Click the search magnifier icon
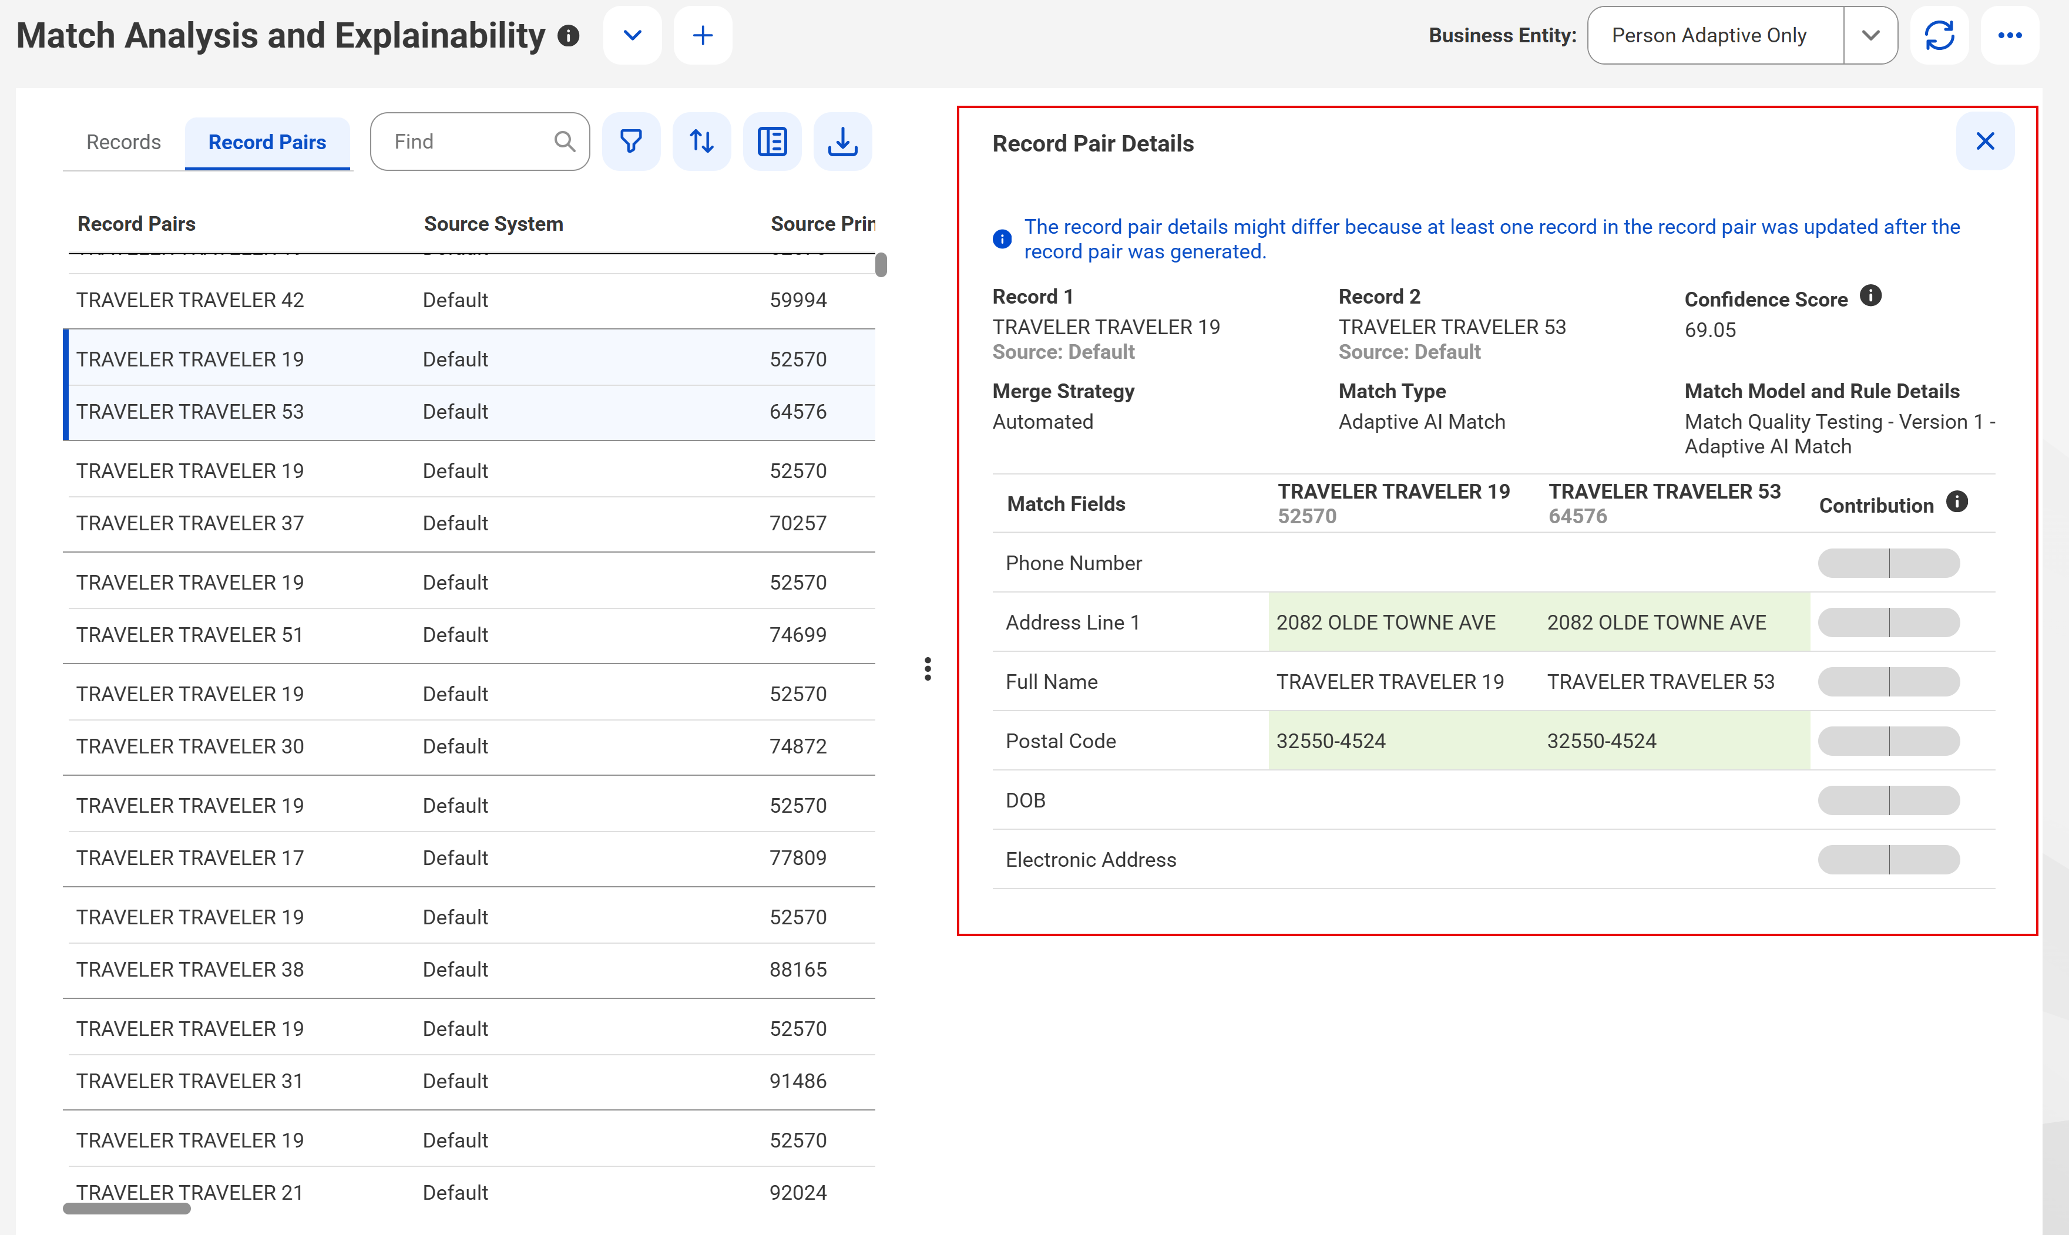Image resolution: width=2069 pixels, height=1235 pixels. tap(565, 142)
